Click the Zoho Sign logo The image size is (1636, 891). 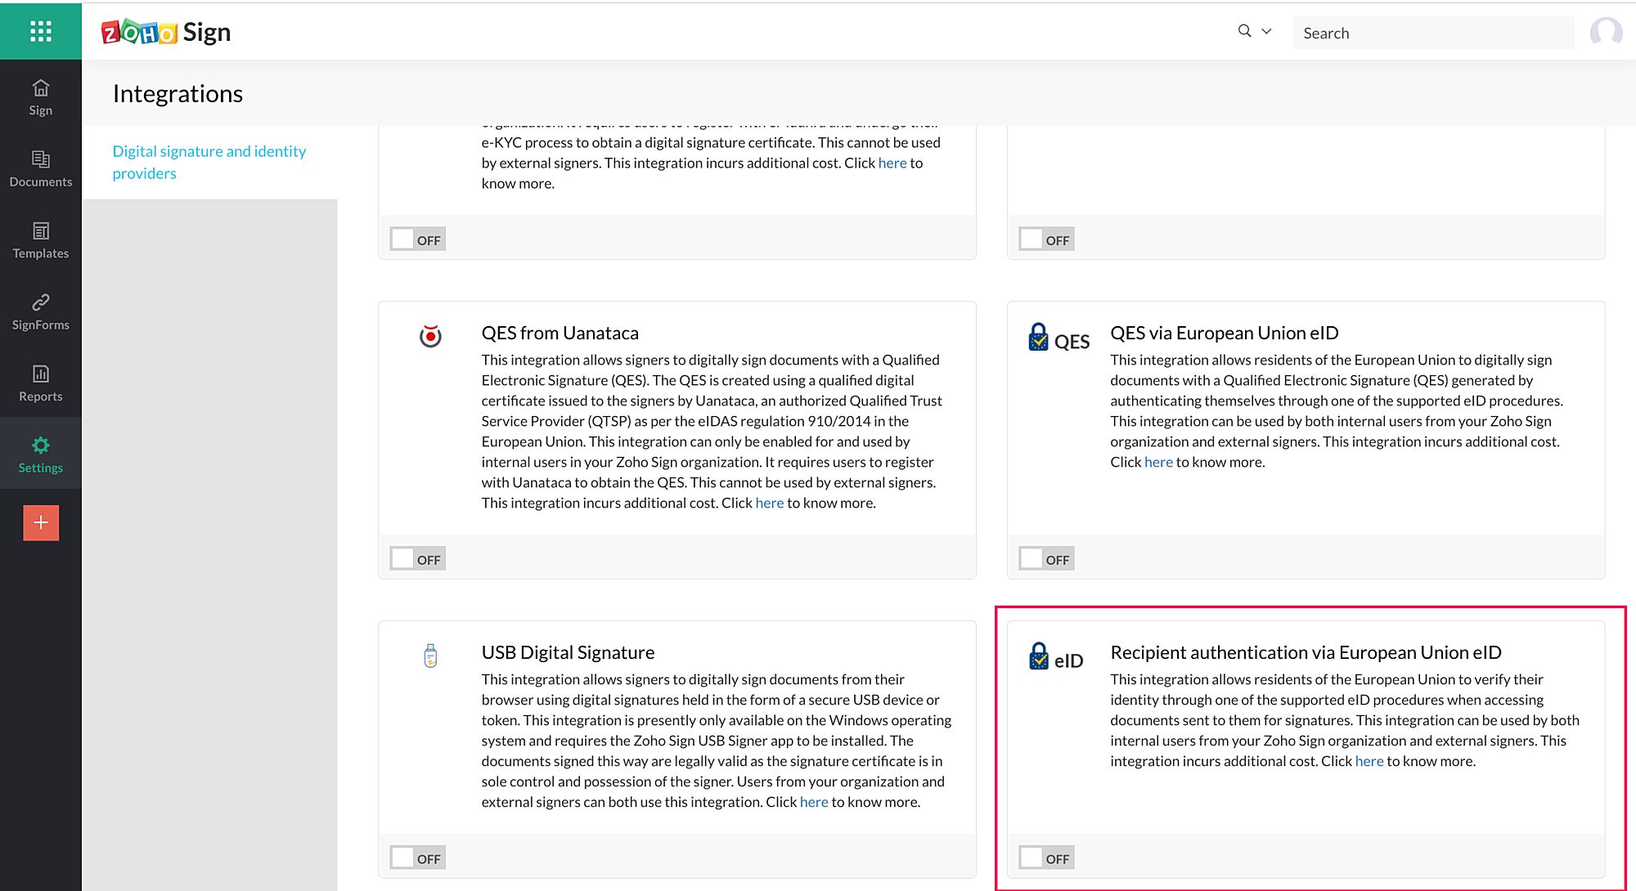pos(166,33)
